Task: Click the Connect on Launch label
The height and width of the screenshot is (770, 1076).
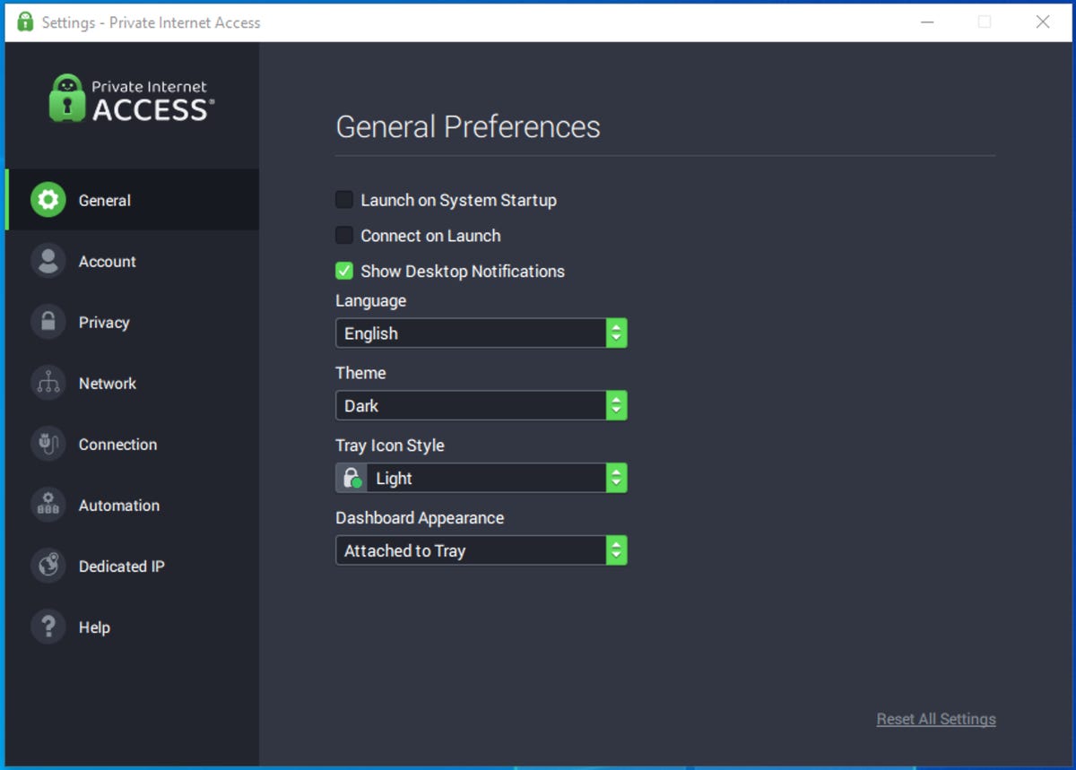Action: pos(430,236)
